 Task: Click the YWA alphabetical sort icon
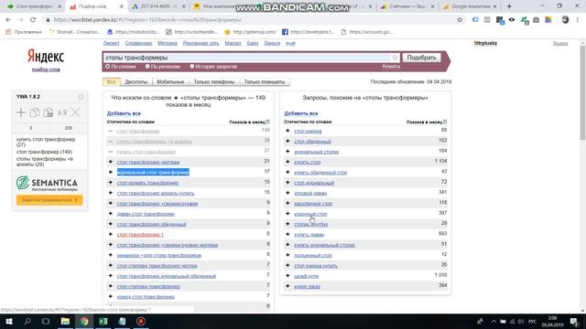point(62,112)
